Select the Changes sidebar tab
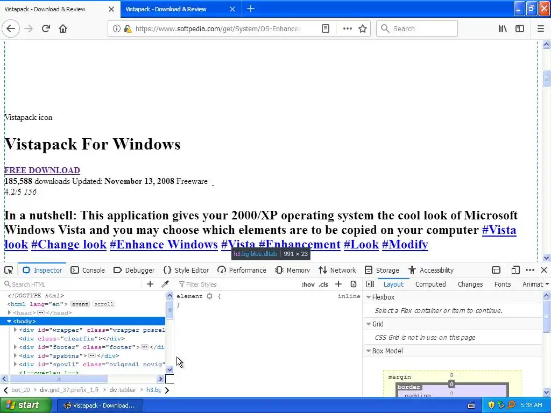 coord(470,284)
